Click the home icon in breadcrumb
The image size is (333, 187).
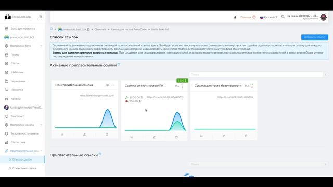coord(51,29)
